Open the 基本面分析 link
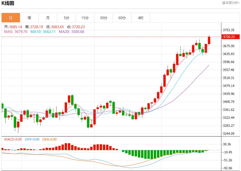241x171 pixels. pos(231,3)
